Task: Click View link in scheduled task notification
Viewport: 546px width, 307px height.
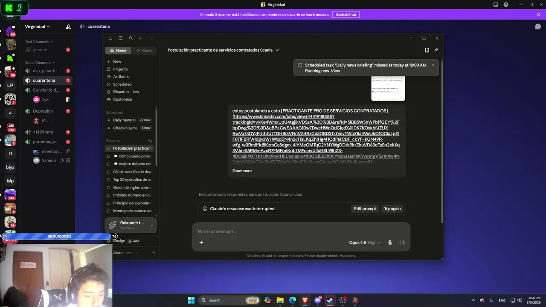Action: (335, 71)
